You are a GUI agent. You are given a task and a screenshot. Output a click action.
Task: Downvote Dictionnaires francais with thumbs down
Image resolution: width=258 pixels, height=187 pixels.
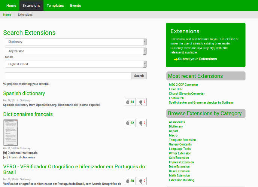point(142,123)
